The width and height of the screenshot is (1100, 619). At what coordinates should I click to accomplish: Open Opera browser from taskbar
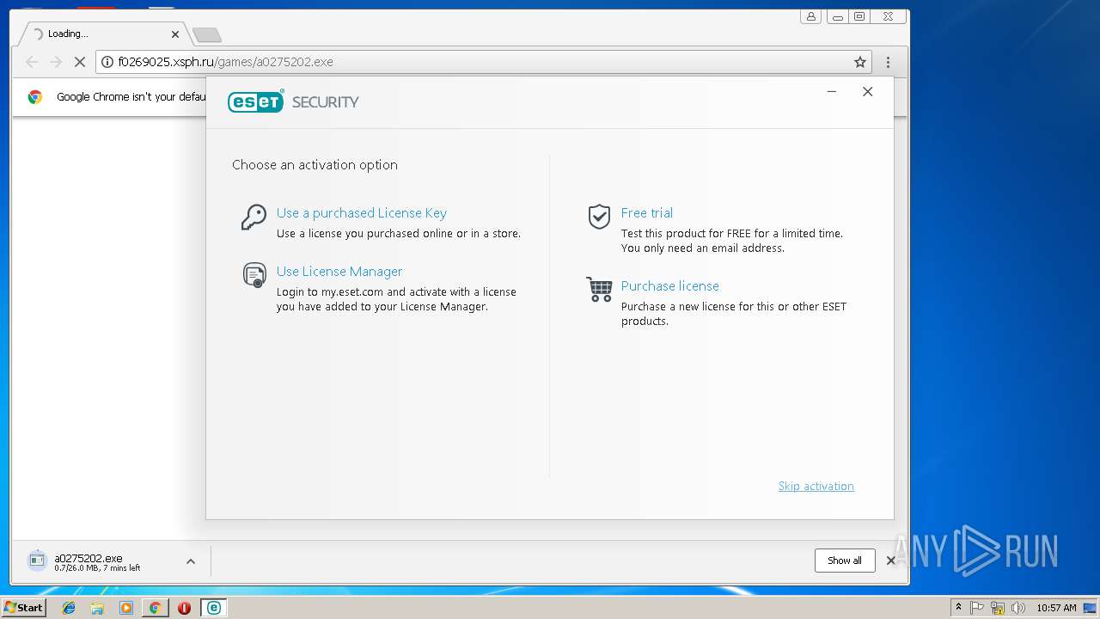[184, 608]
